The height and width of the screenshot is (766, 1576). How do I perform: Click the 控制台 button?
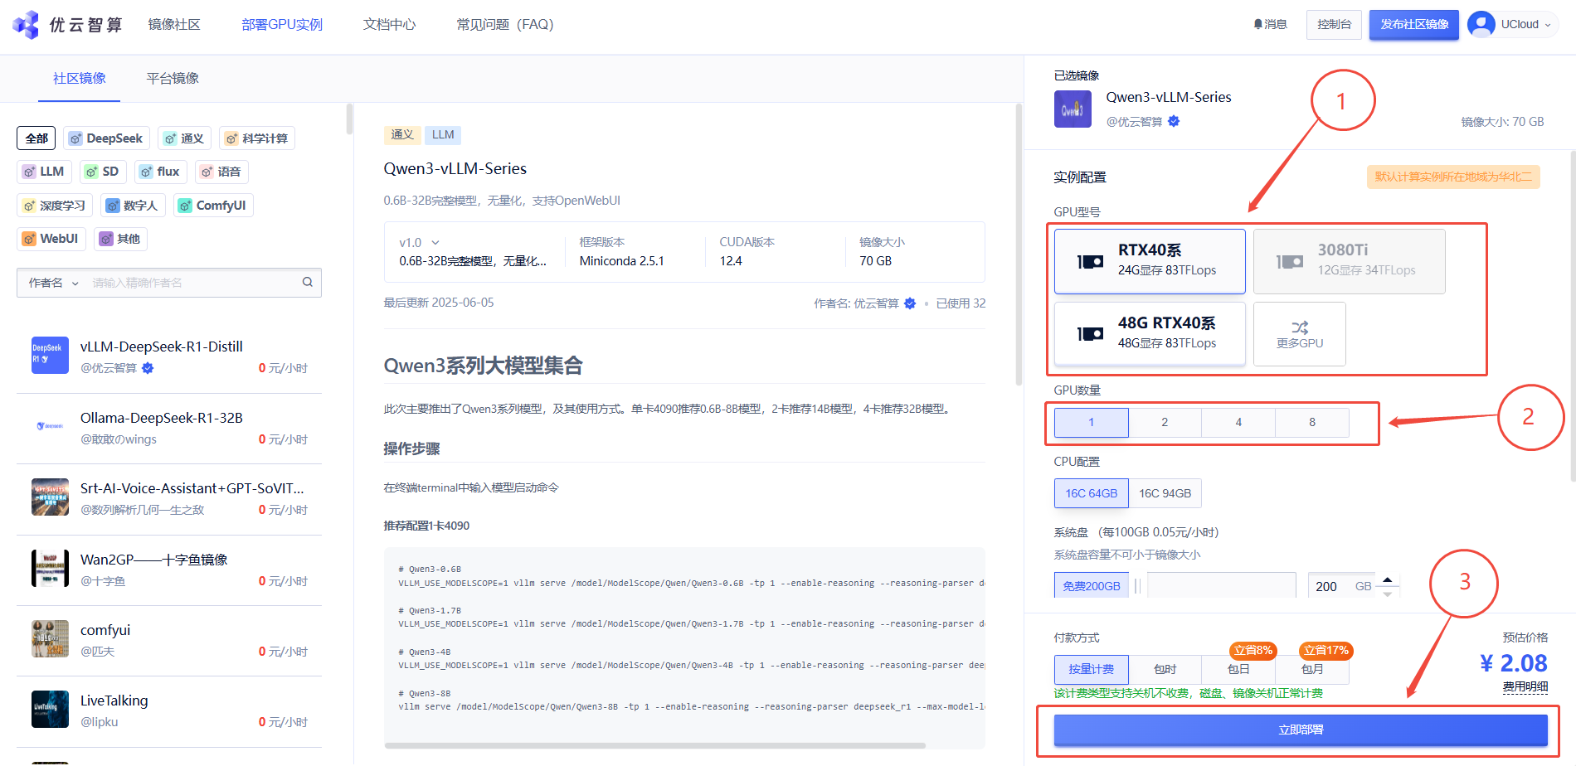pyautogui.click(x=1334, y=25)
